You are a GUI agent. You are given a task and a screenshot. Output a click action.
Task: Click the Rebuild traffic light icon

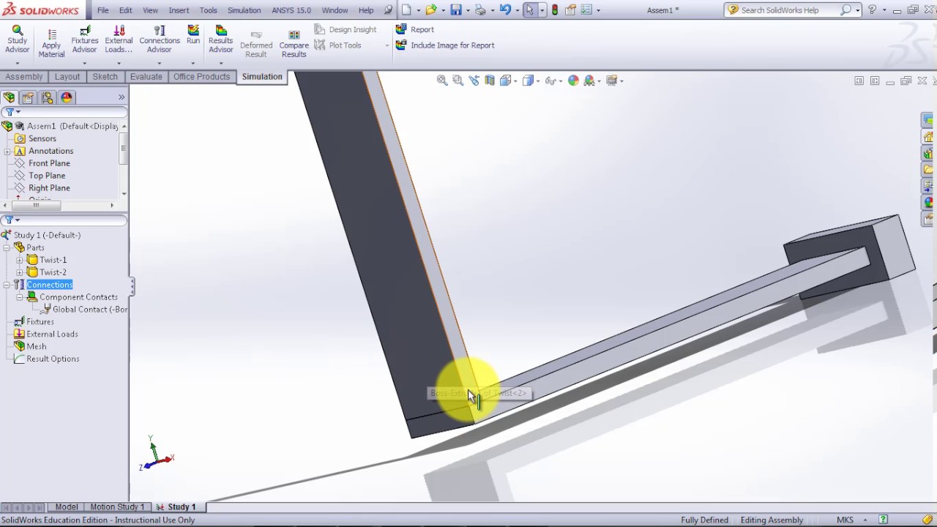(x=555, y=10)
